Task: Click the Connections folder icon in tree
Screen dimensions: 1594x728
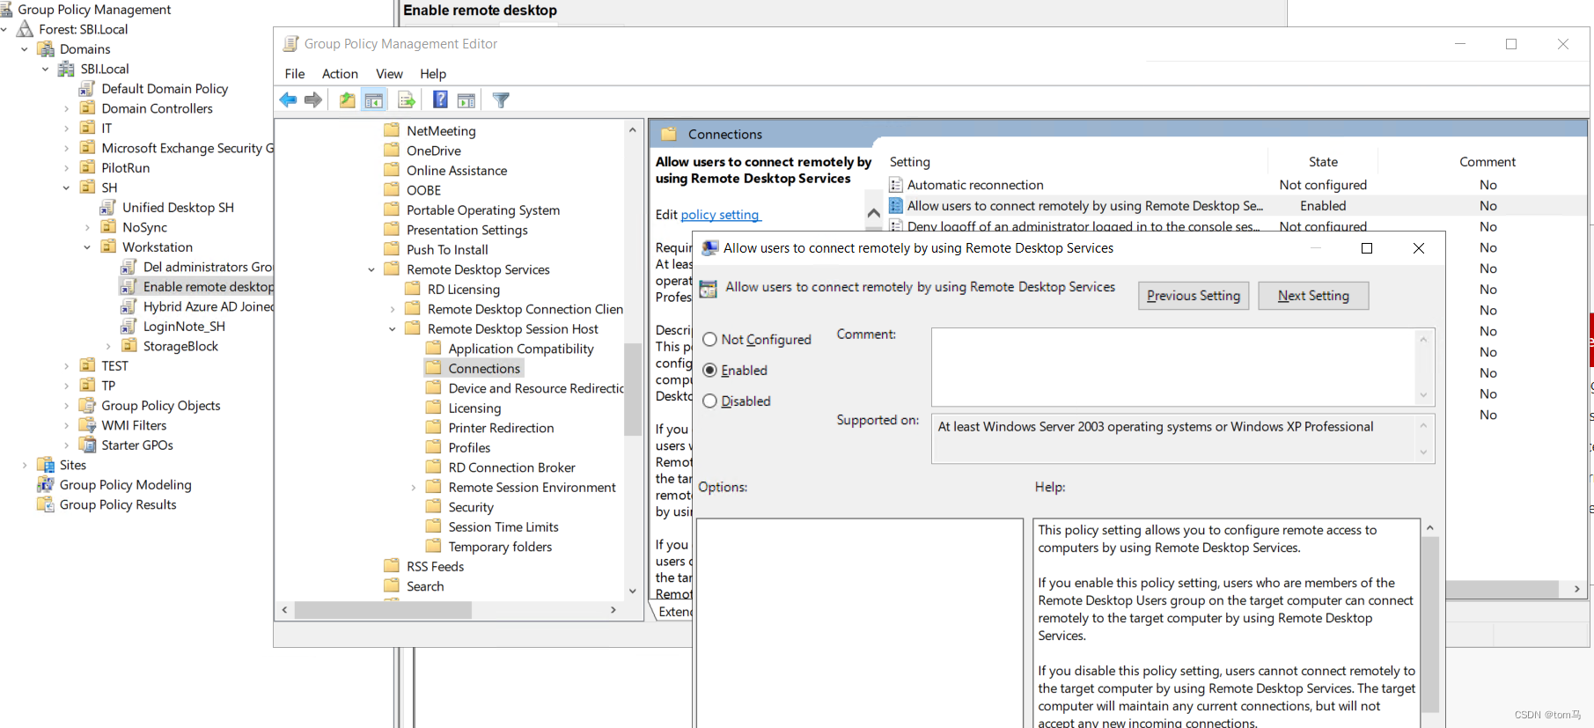Action: (433, 368)
